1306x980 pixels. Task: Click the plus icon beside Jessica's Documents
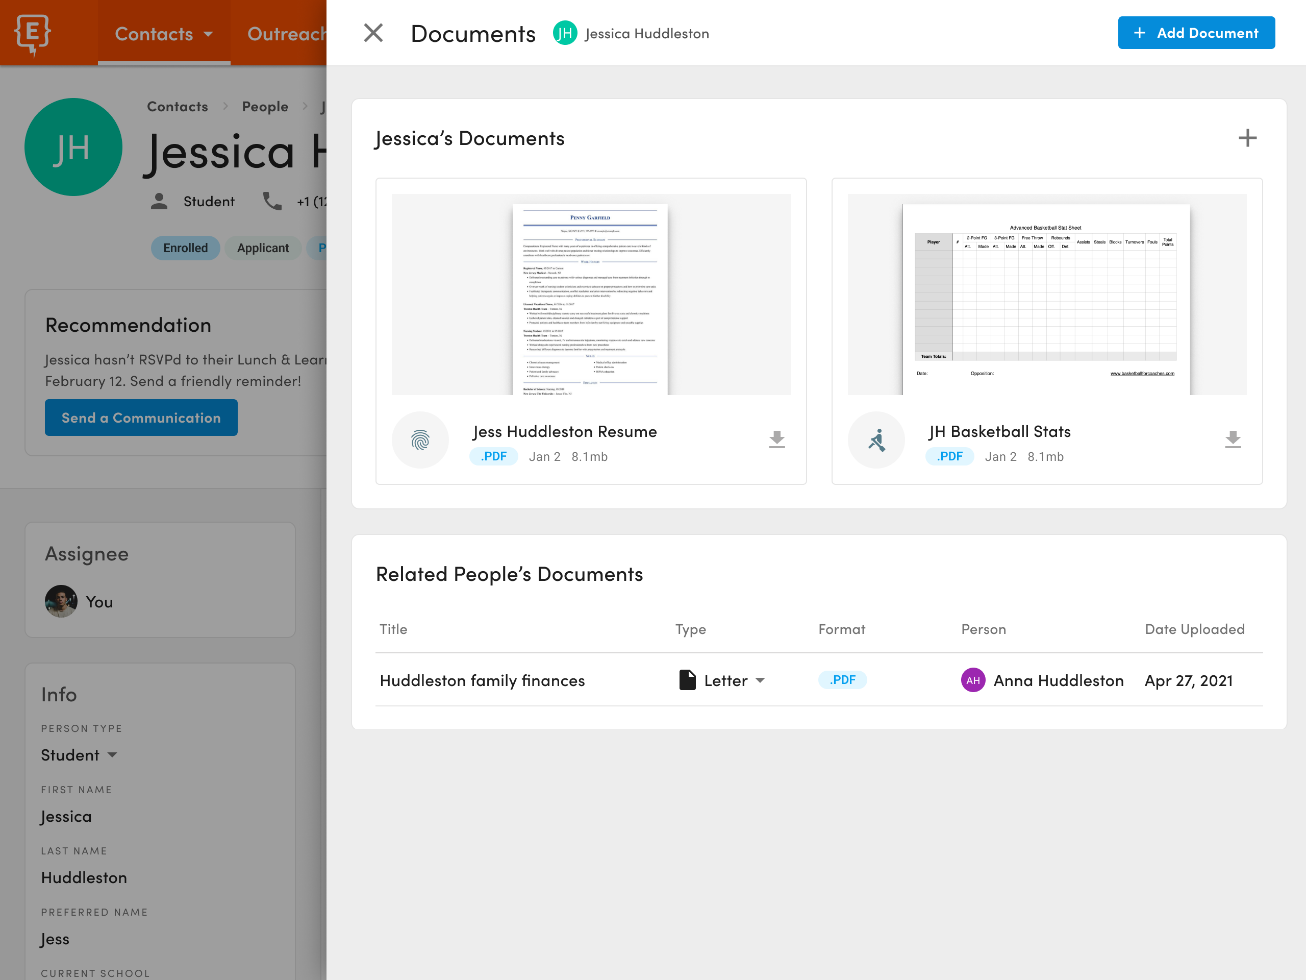click(x=1248, y=138)
